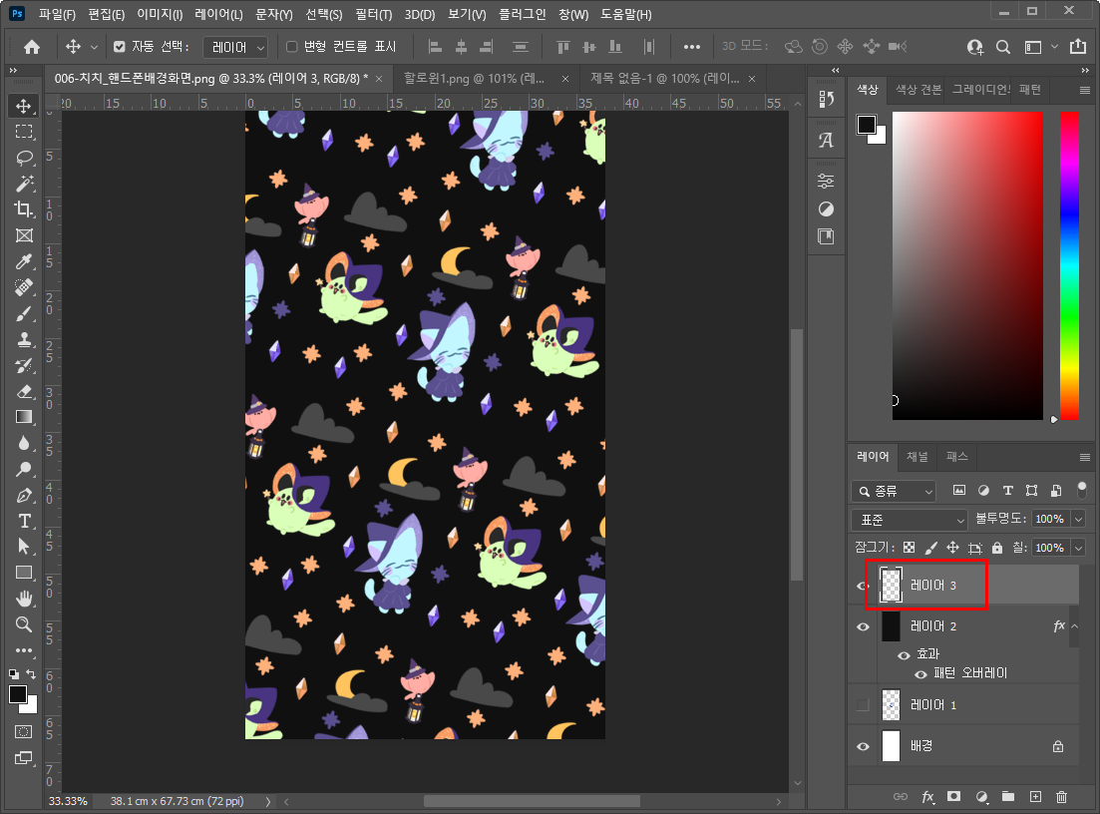Open 표준 blend mode dropdown
This screenshot has height=814, width=1100.
[x=910, y=520]
